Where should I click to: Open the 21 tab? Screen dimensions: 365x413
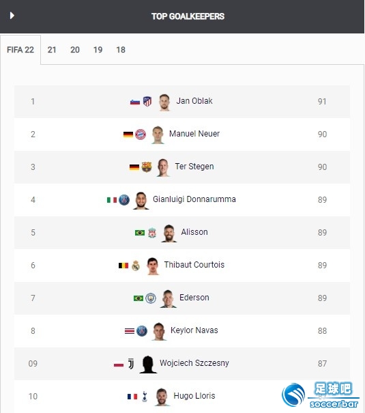pyautogui.click(x=52, y=50)
